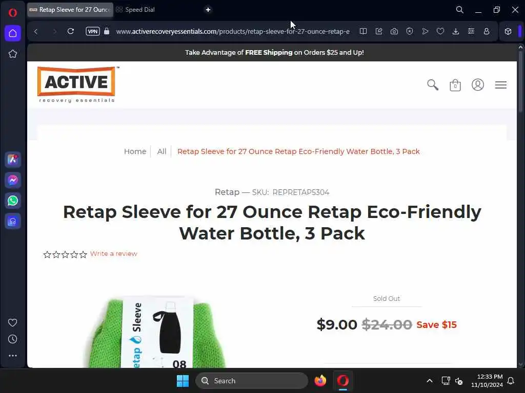The height and width of the screenshot is (393, 525).
Task: Click the taskbar Search box
Action: click(x=251, y=381)
